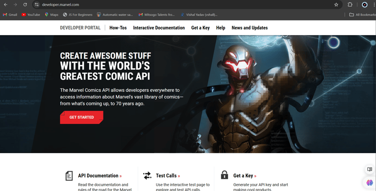
Task: Open the API Documentation heading link
Action: pyautogui.click(x=100, y=176)
